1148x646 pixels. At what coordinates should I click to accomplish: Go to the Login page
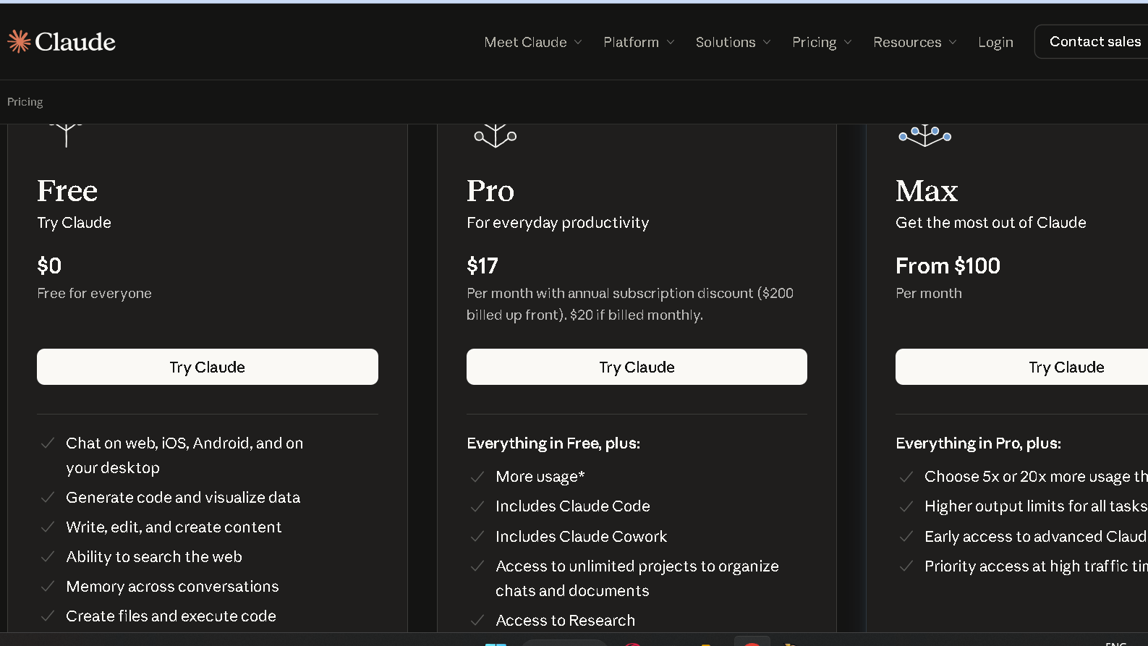(x=995, y=42)
